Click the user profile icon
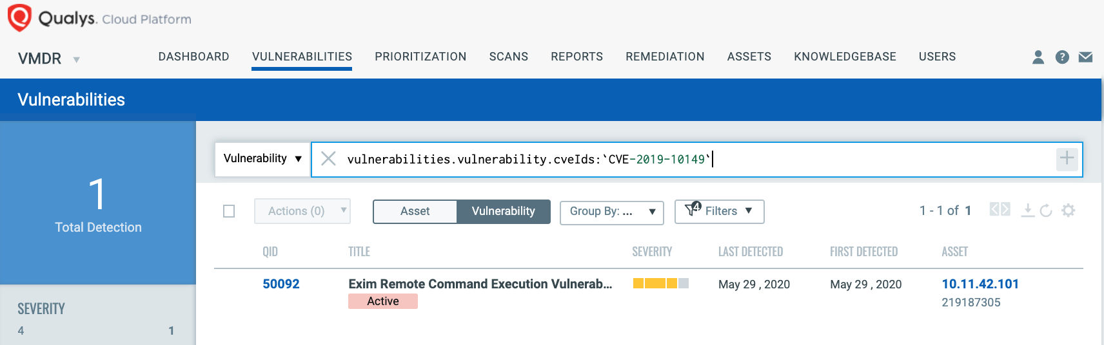The width and height of the screenshot is (1104, 345). pos(1038,57)
